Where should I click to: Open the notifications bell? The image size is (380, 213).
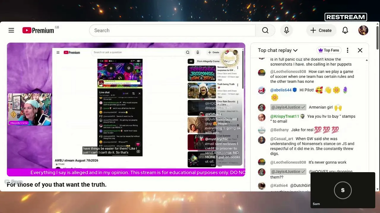pos(345,30)
